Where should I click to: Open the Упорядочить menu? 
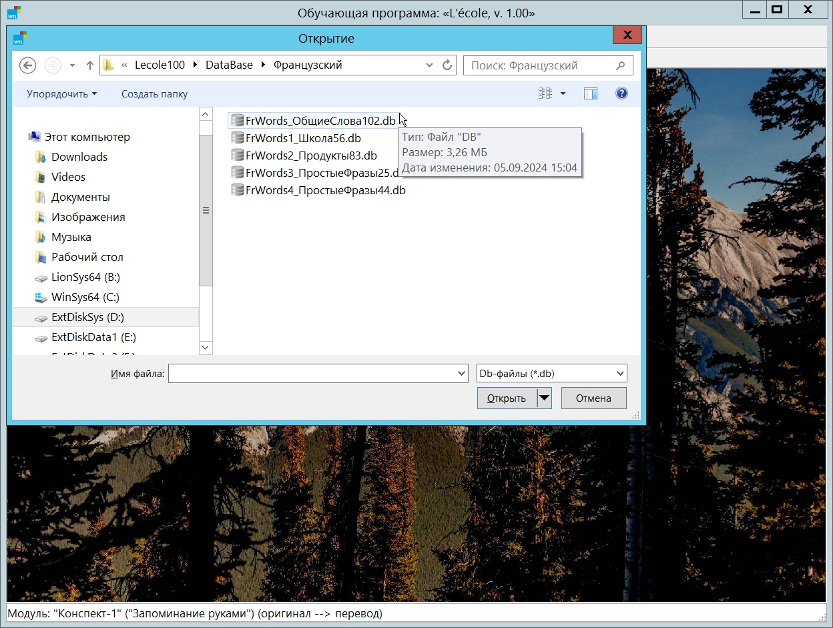(61, 94)
